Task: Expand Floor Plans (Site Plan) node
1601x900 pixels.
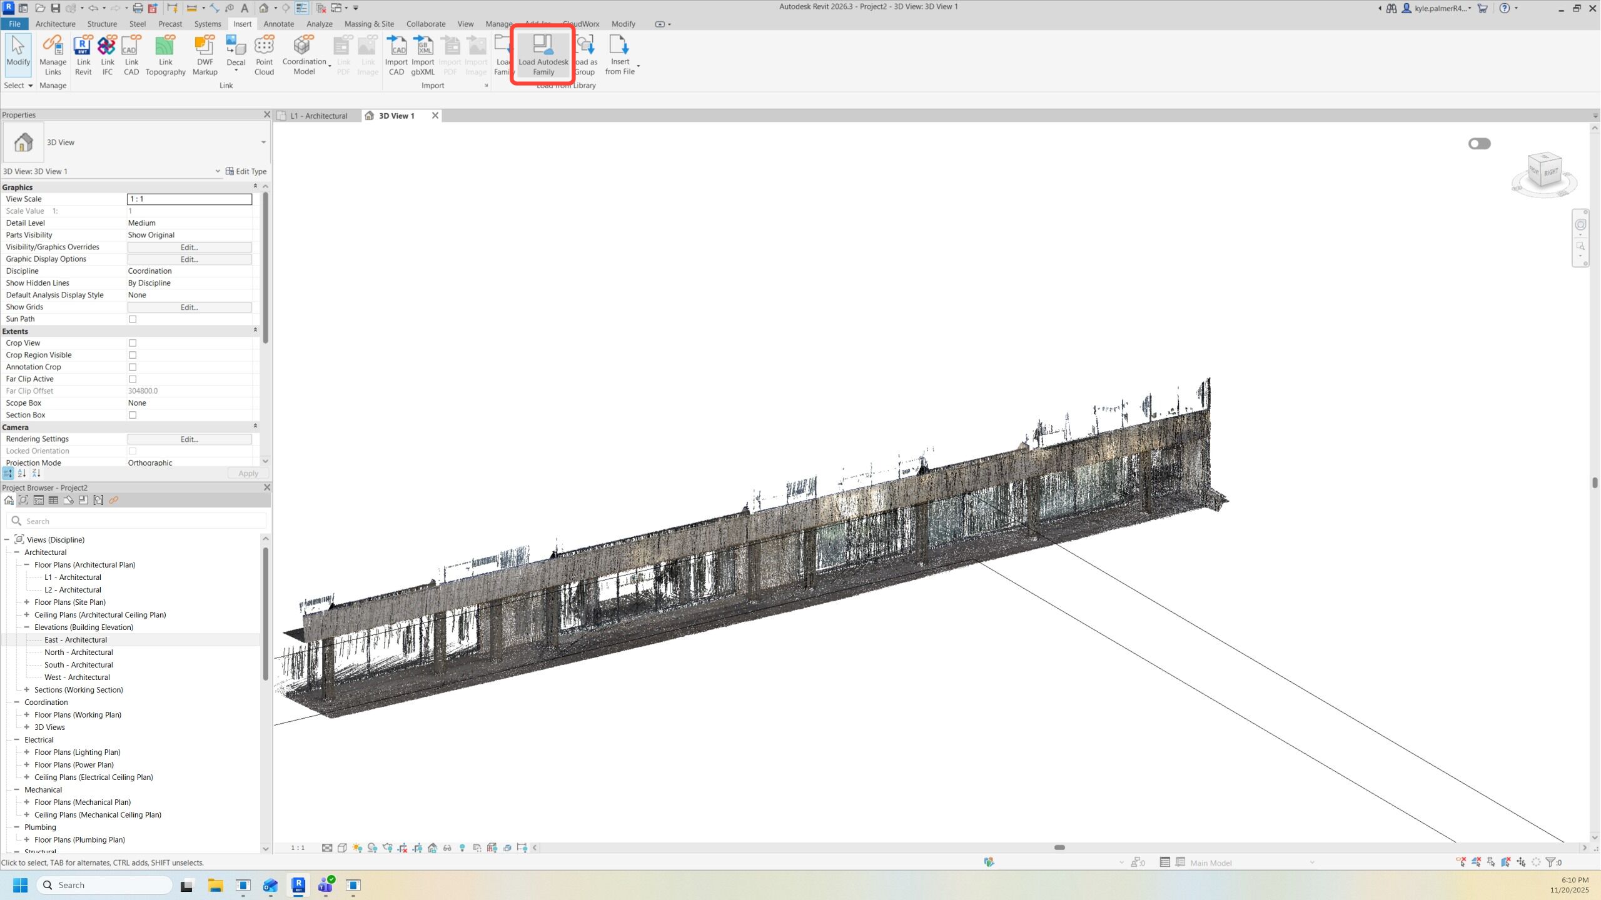Action: tap(27, 602)
